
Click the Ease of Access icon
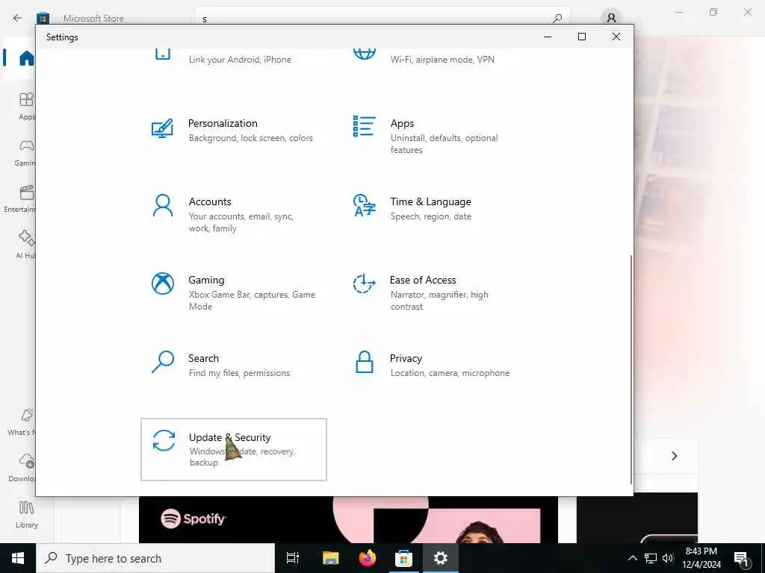[x=364, y=284]
